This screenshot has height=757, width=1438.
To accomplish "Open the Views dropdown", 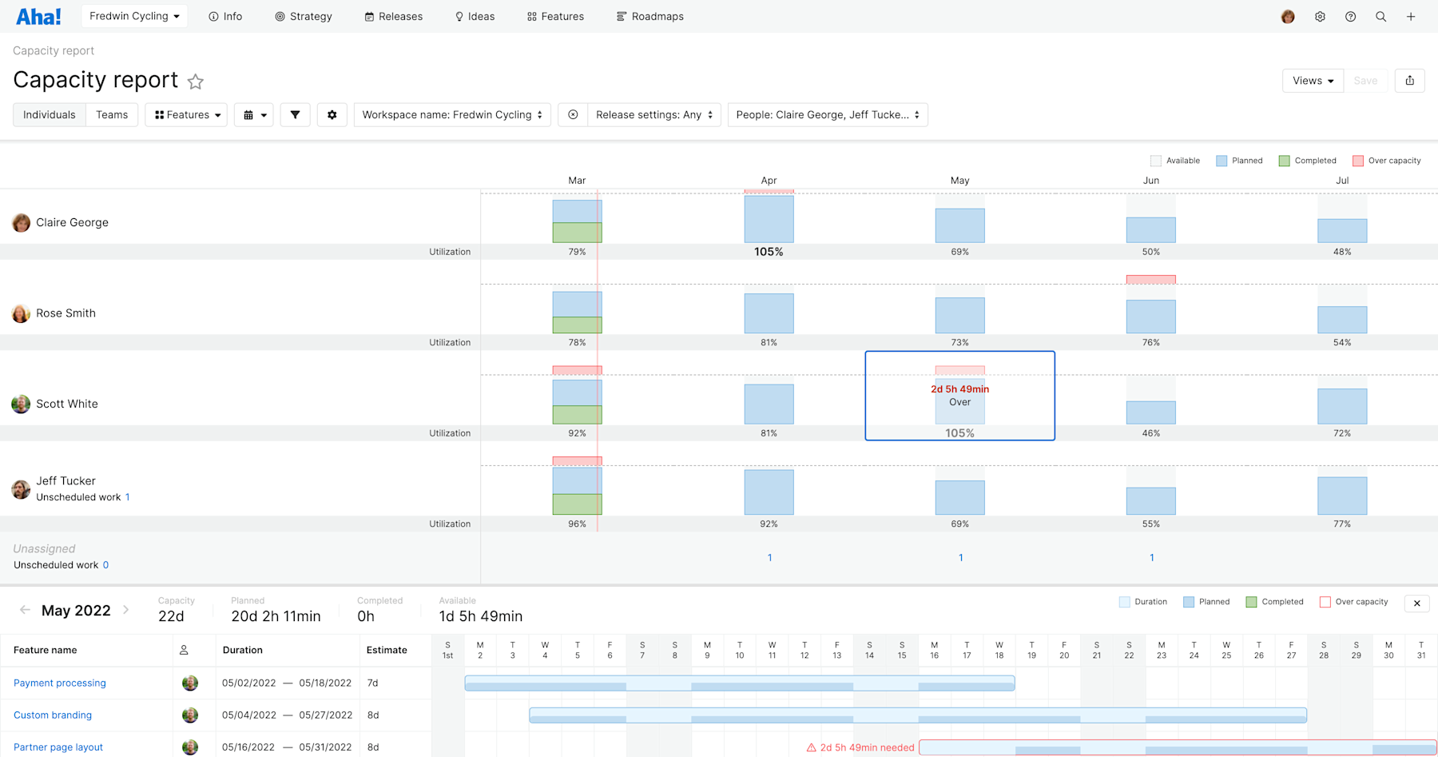I will pyautogui.click(x=1312, y=80).
